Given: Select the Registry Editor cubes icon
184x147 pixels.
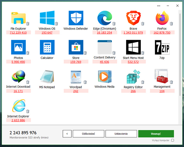Looking at the screenshot, I should pyautogui.click(x=133, y=77).
